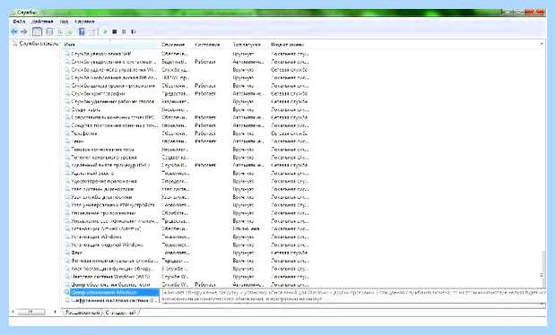Viewport: 556px width, 335px height.
Task: Click the Back arrow in the toolbar
Action: pyautogui.click(x=14, y=32)
